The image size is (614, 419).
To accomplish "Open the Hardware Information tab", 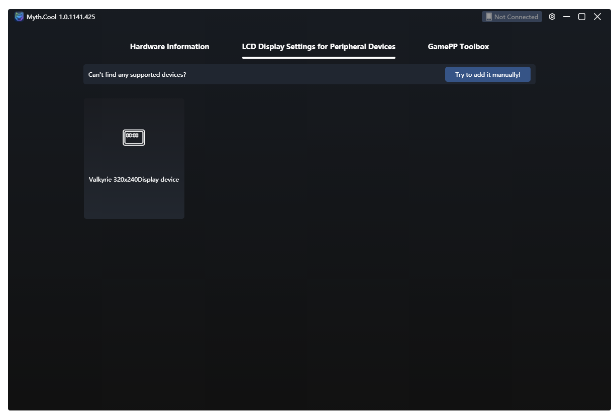I will 169,47.
